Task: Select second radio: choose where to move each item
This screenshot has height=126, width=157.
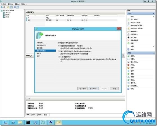Action: [x=59, y=51]
